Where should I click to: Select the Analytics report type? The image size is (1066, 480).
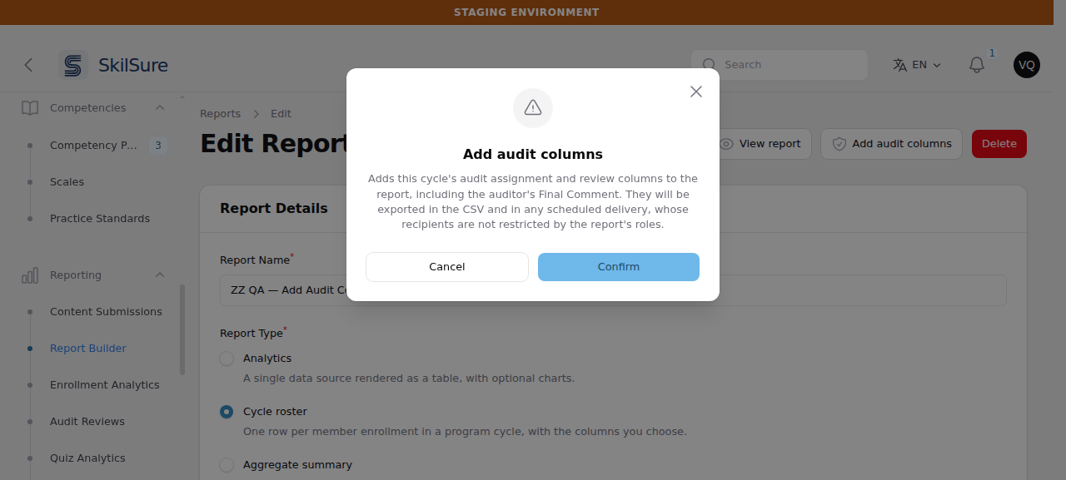tap(227, 359)
